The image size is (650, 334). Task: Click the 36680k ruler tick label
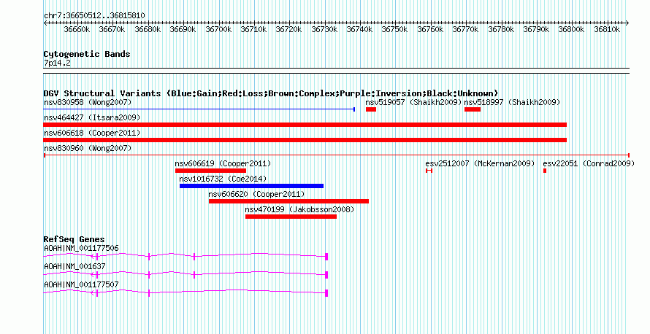(148, 29)
